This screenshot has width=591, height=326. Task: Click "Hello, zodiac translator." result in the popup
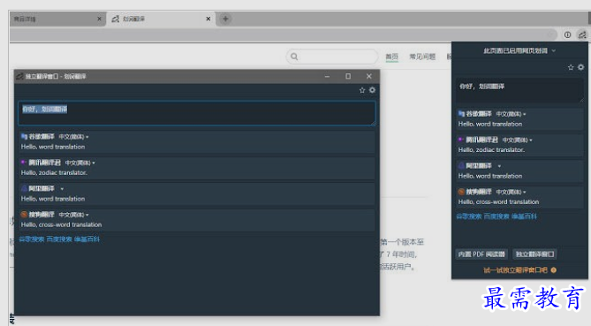point(491,150)
